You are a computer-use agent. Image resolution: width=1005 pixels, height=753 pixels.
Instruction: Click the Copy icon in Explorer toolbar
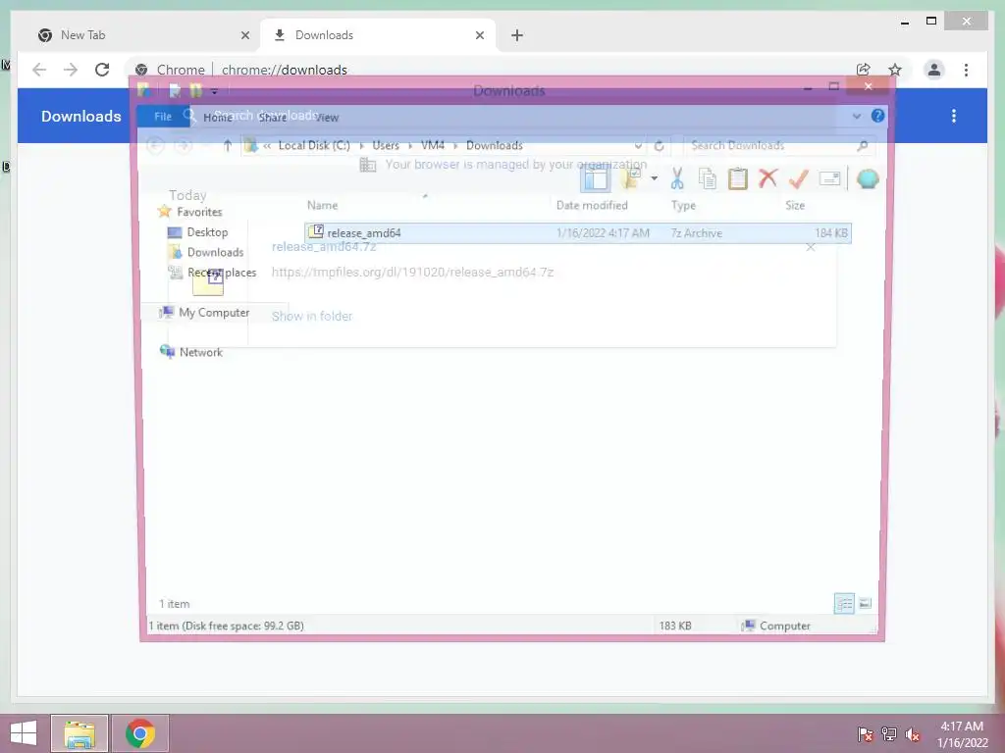707,178
